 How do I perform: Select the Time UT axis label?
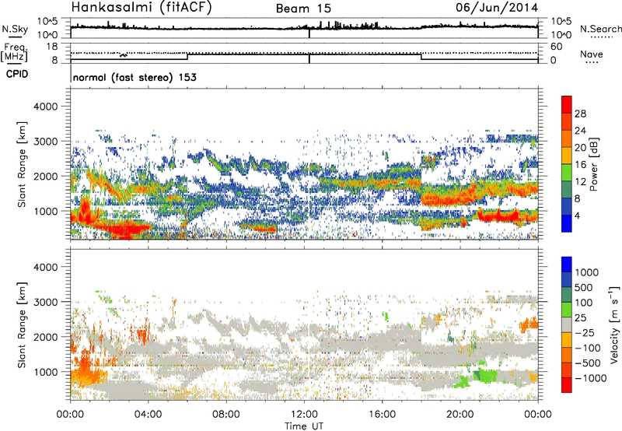(304, 426)
